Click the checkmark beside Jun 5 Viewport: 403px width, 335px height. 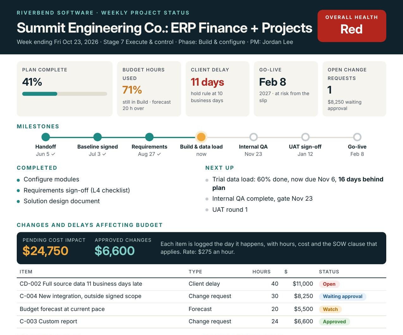(53, 154)
